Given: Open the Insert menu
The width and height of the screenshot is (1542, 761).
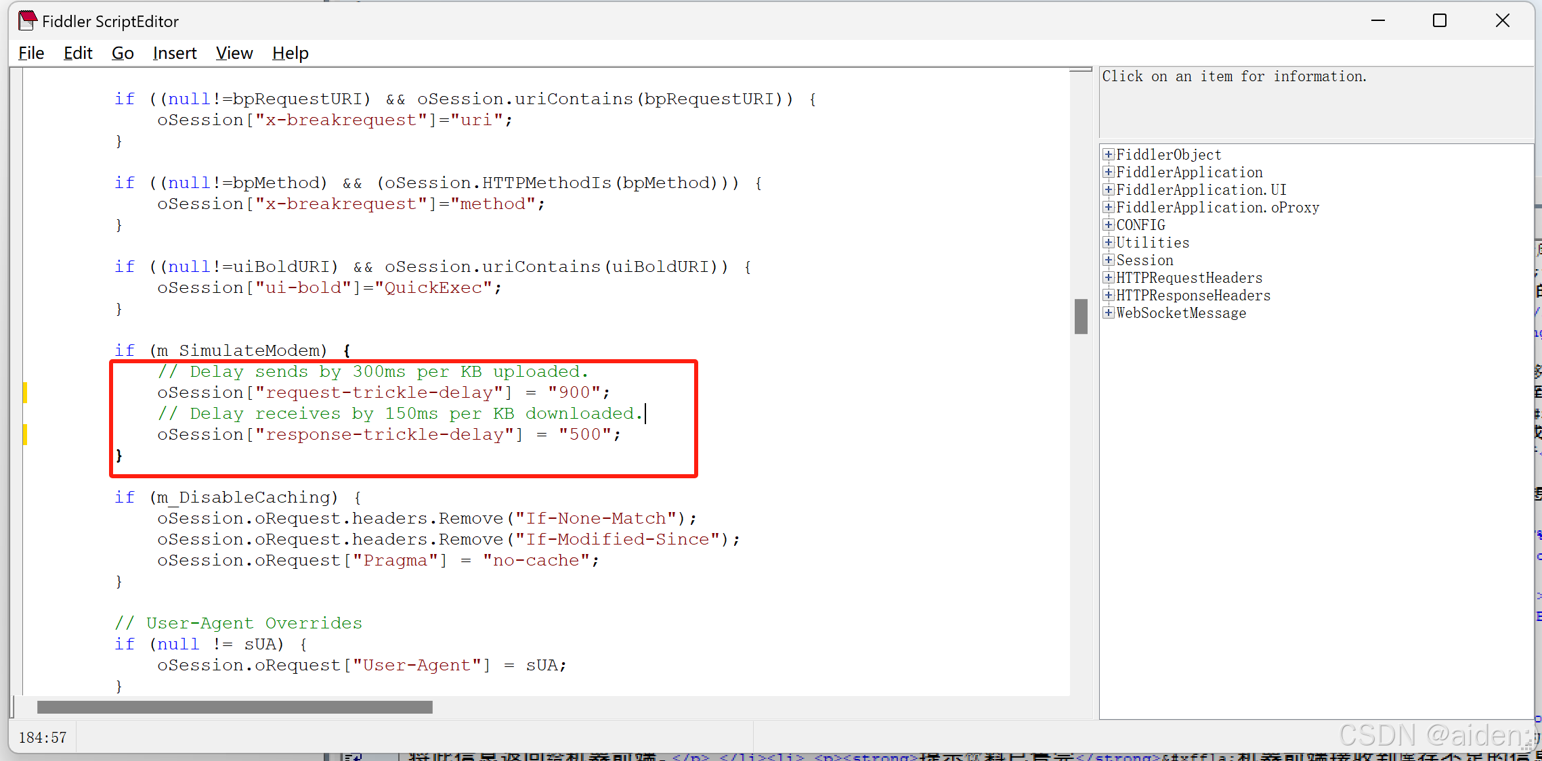Looking at the screenshot, I should coord(175,53).
